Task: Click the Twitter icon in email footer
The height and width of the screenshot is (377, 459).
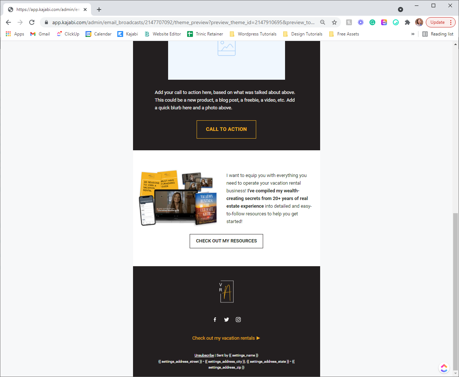Action: [x=227, y=320]
